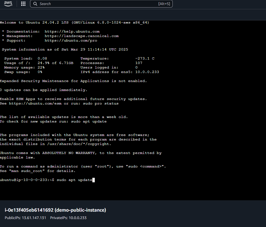Click the ABSOLUTELY NO WARRANTY line

(x=81, y=153)
